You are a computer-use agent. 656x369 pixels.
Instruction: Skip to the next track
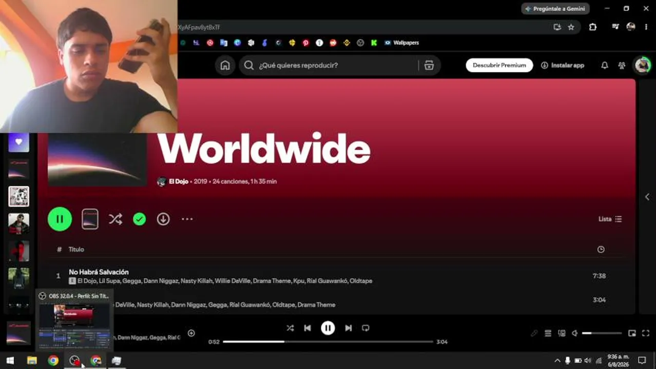[348, 328]
